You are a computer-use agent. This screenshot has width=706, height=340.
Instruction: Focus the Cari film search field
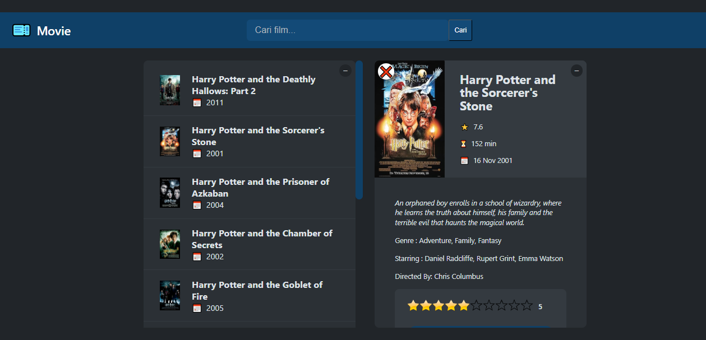tap(347, 30)
